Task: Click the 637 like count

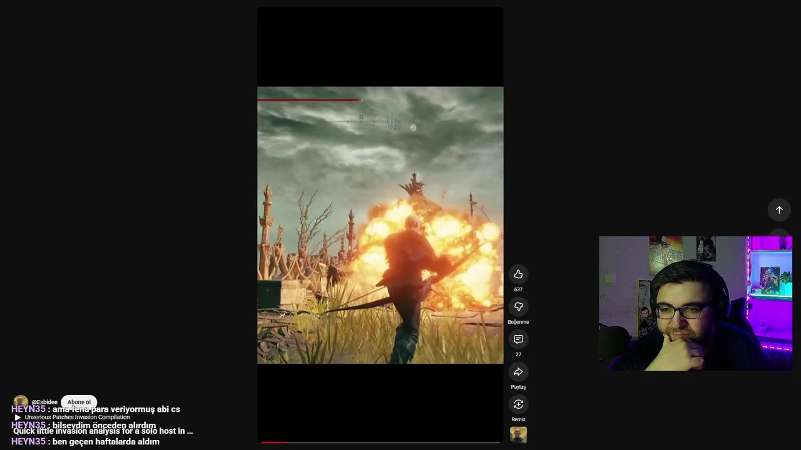Action: (x=518, y=289)
